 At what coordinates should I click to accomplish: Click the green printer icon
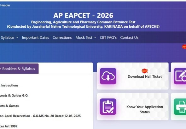[x=180, y=107]
